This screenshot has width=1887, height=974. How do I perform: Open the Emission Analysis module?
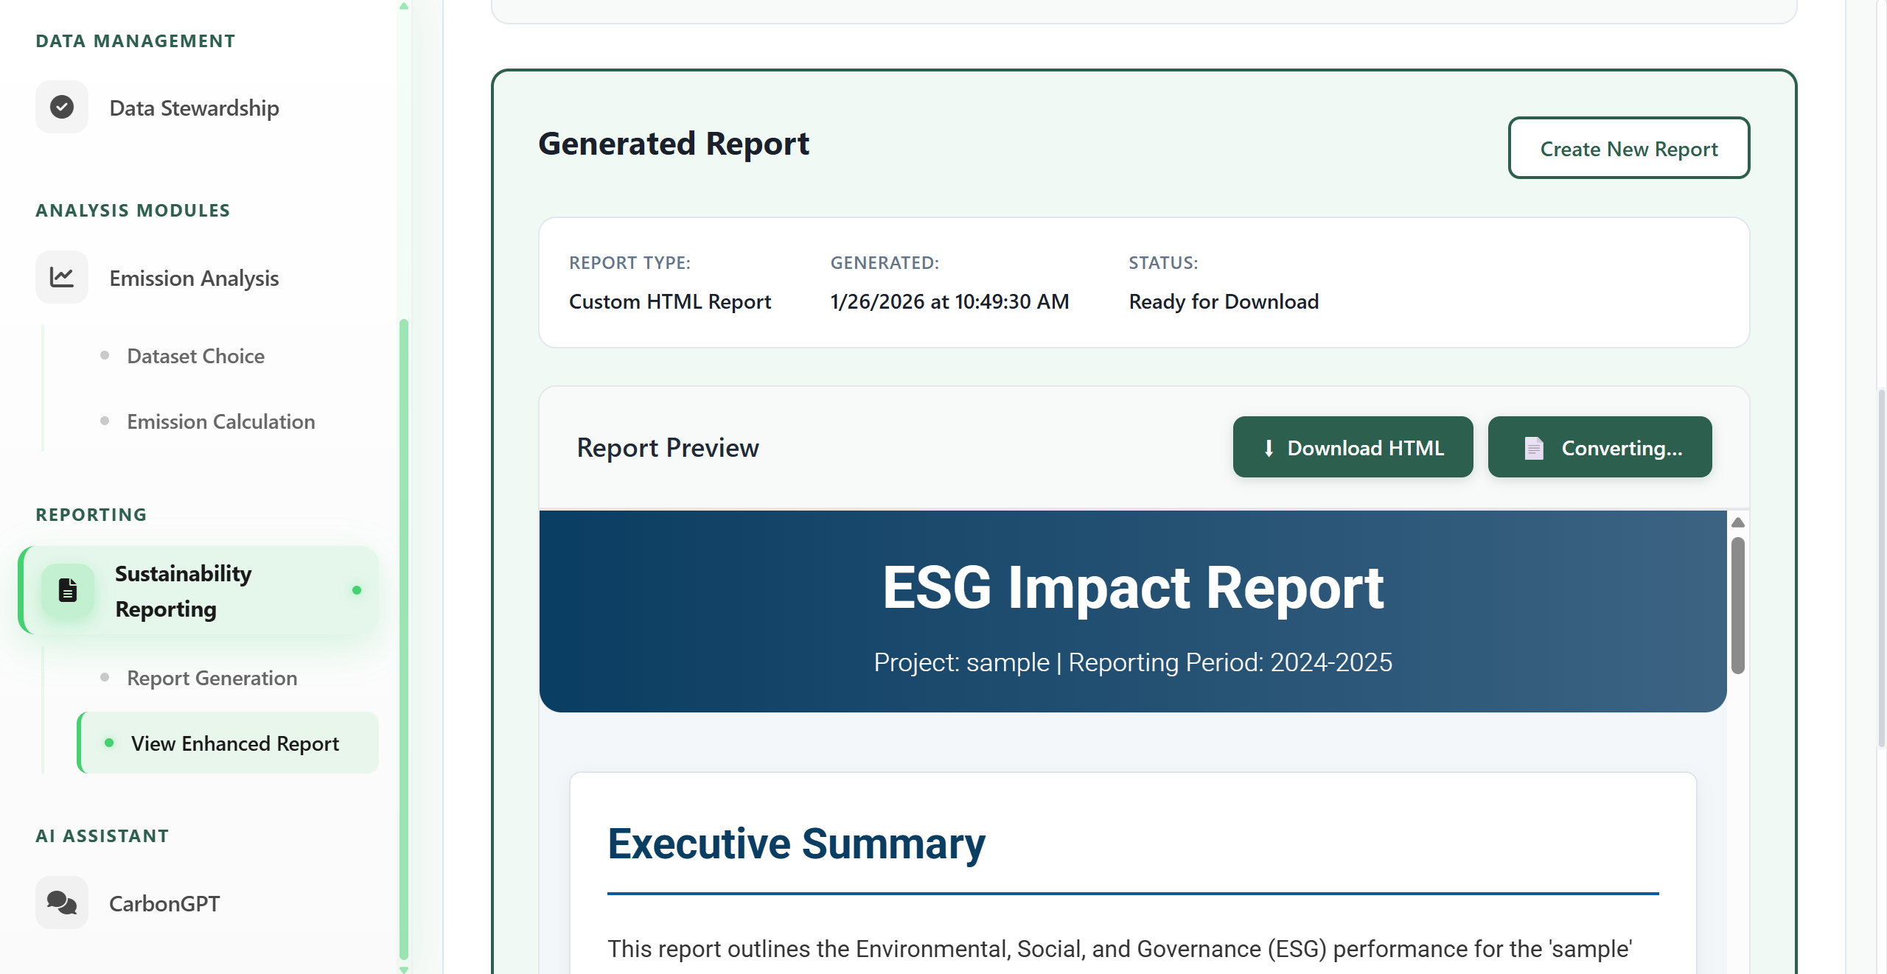click(194, 278)
